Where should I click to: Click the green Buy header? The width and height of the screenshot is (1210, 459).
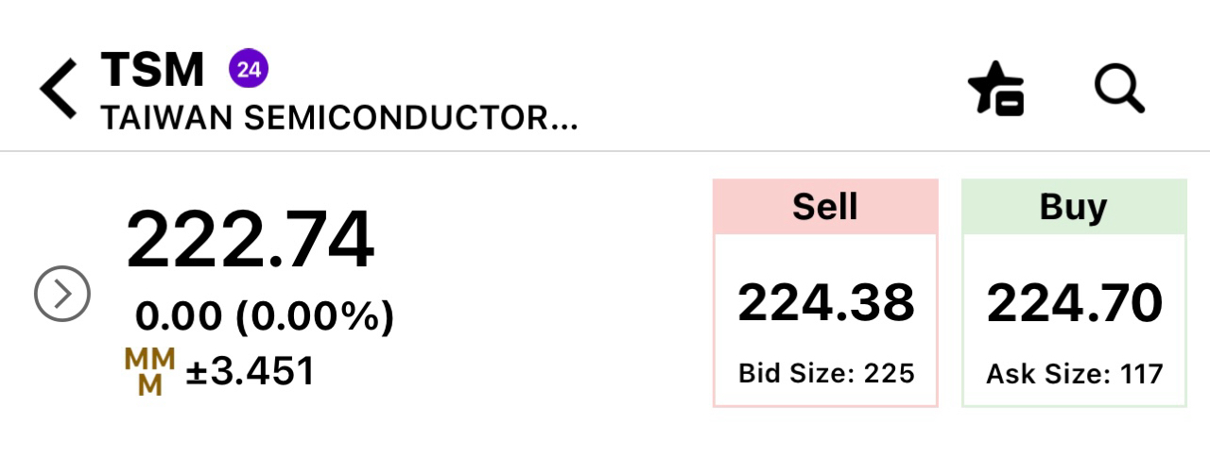point(1074,207)
